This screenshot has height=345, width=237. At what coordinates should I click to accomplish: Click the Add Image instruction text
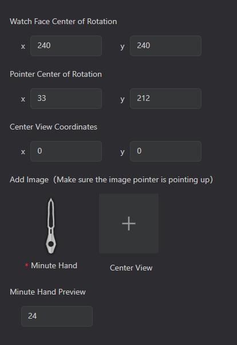[111, 179]
